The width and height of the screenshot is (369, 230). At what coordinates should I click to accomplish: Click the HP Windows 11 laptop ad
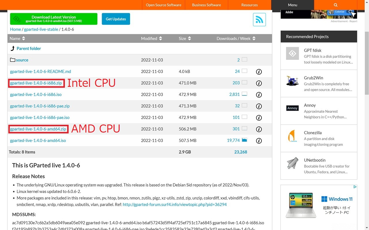tap(319, 207)
